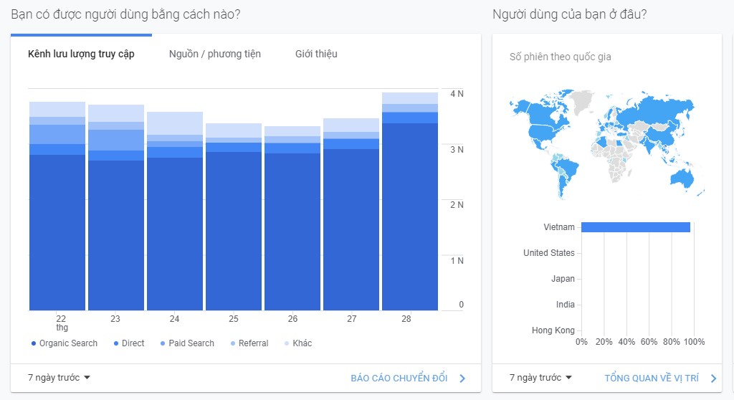The image size is (734, 400).
Task: Click Organic Search legend dot
Action: tap(34, 343)
